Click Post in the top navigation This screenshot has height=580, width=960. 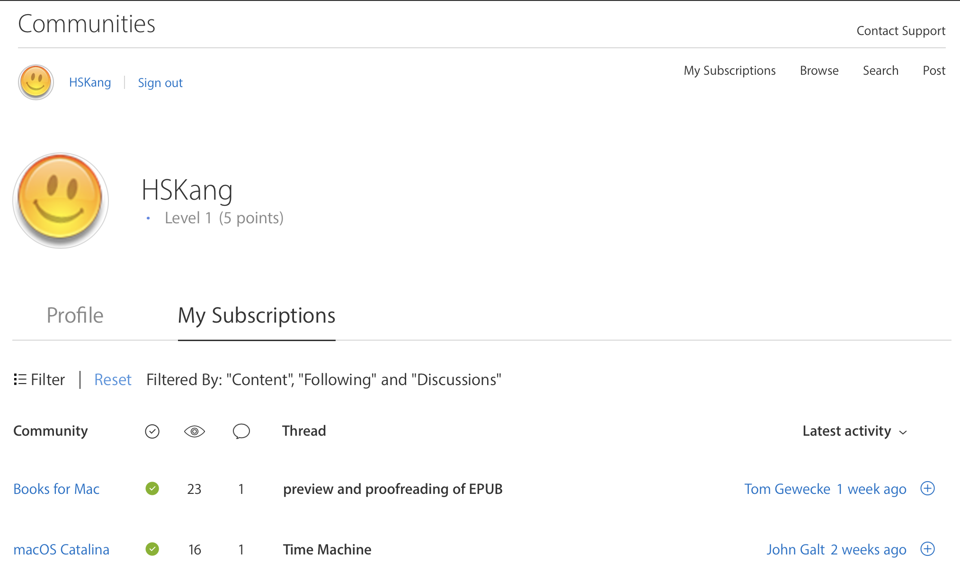pyautogui.click(x=933, y=70)
